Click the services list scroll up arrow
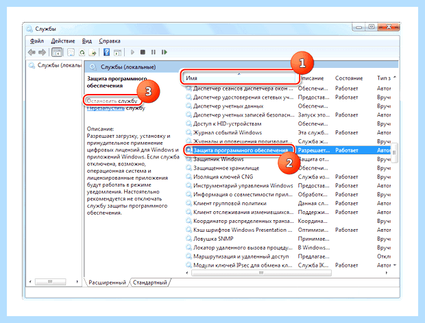 (x=395, y=77)
